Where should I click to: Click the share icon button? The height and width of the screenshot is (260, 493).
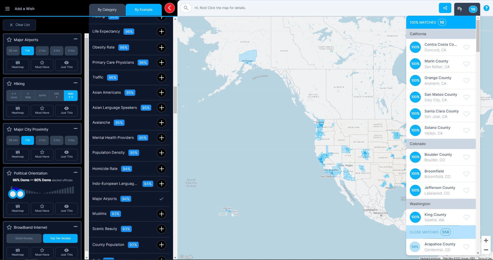445,8
